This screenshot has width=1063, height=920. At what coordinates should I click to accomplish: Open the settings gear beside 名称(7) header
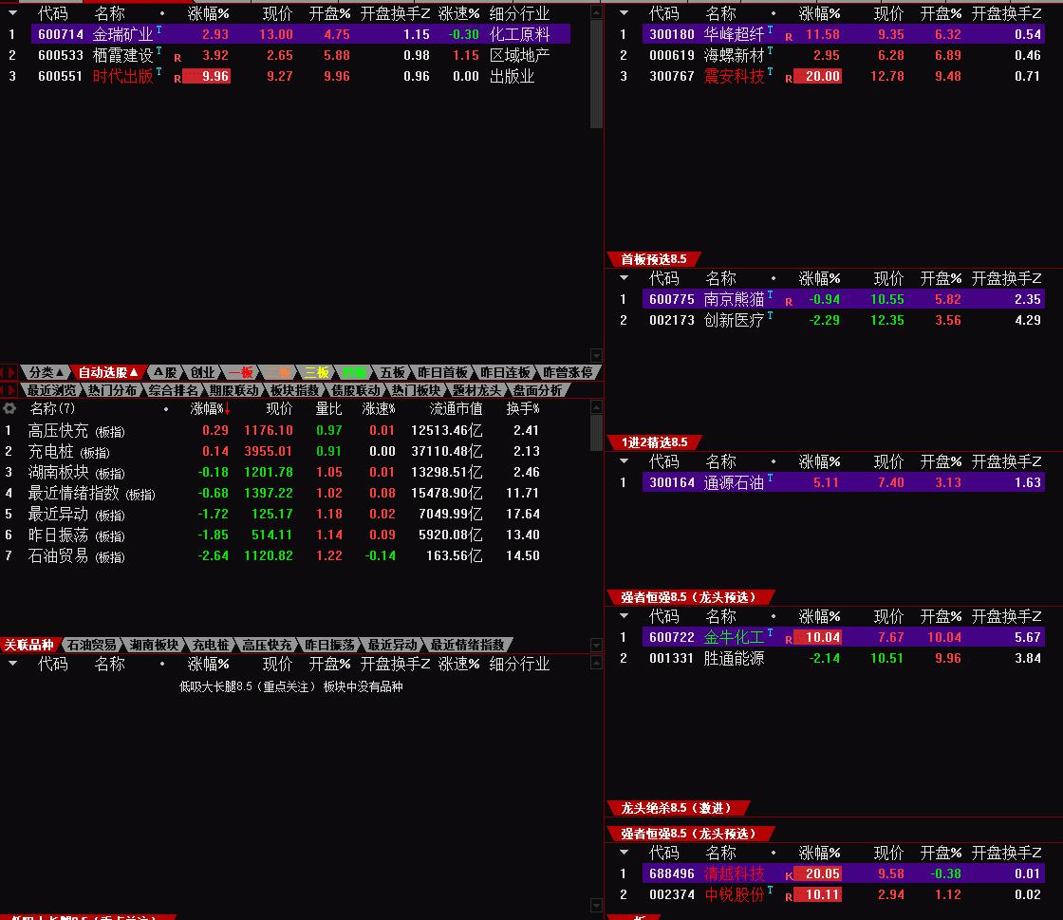tap(9, 408)
